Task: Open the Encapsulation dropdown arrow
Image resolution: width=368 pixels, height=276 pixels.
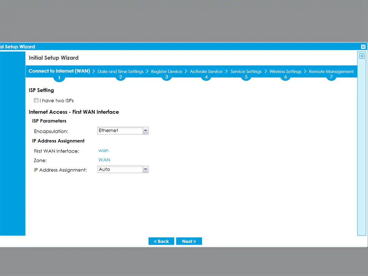Action: (146, 131)
